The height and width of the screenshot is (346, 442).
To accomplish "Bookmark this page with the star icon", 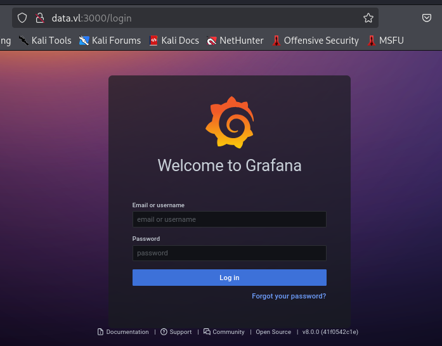I will pyautogui.click(x=368, y=18).
